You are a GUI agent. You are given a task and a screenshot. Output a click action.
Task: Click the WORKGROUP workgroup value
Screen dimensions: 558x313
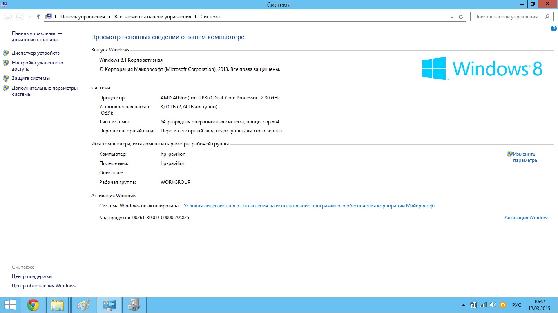(175, 182)
